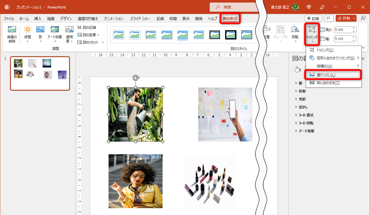Switch to the ホーム tab
The width and height of the screenshot is (370, 215).
click(x=24, y=19)
